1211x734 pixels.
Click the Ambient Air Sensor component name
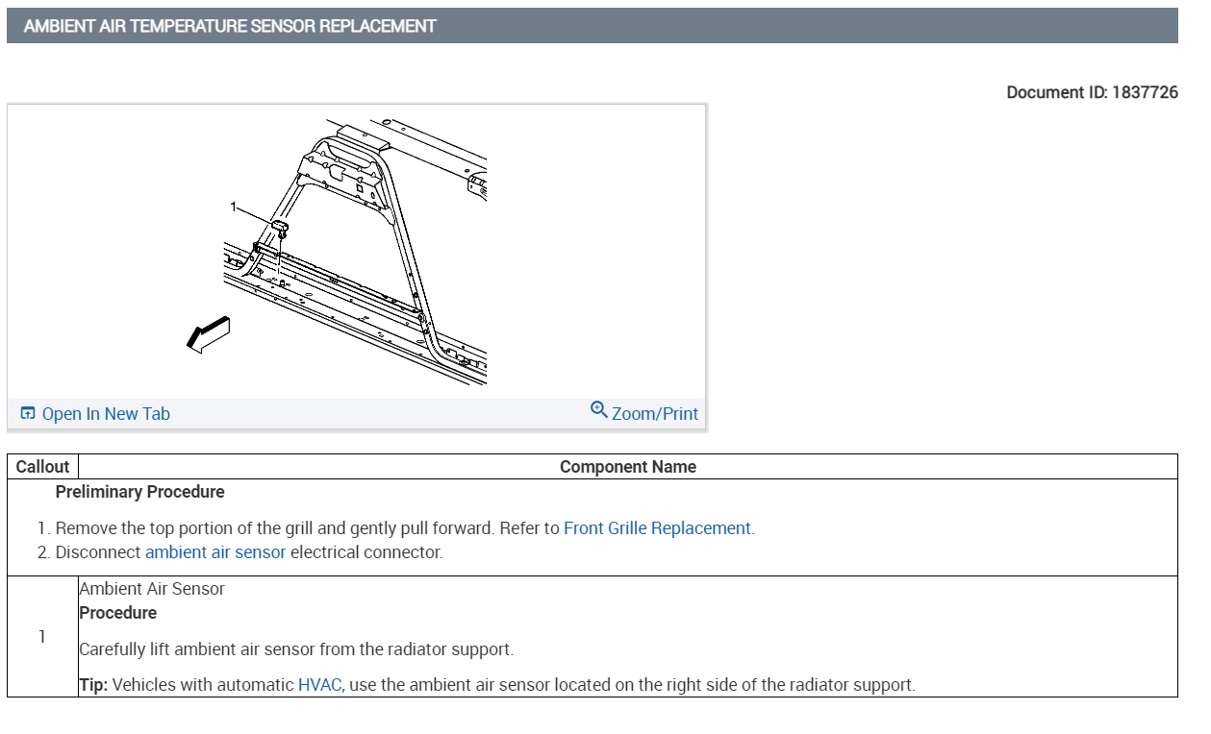point(152,589)
